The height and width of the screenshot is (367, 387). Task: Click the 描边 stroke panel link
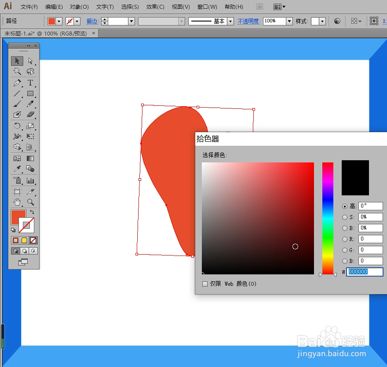(92, 22)
